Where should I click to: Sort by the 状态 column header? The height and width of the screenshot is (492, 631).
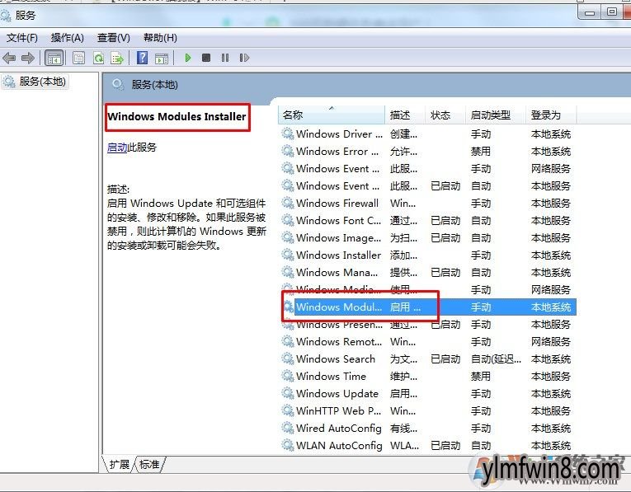click(x=445, y=115)
